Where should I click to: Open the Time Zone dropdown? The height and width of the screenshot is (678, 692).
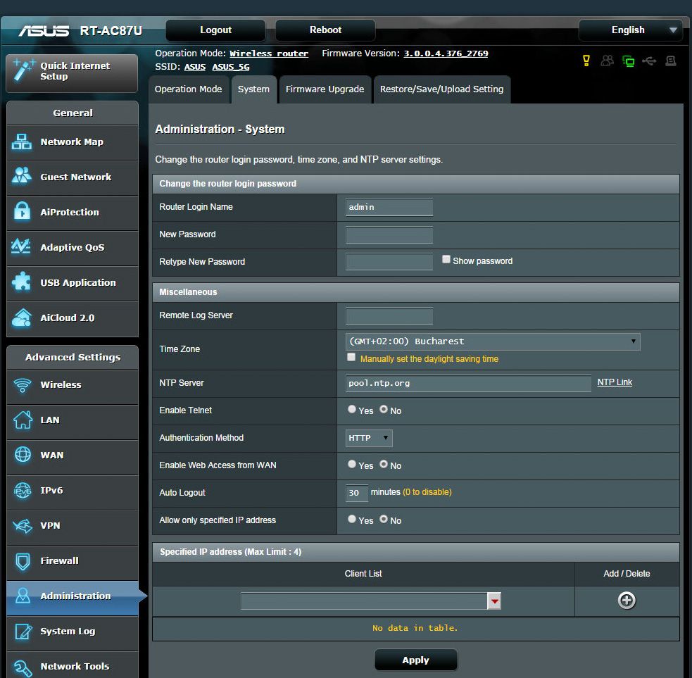tap(493, 341)
